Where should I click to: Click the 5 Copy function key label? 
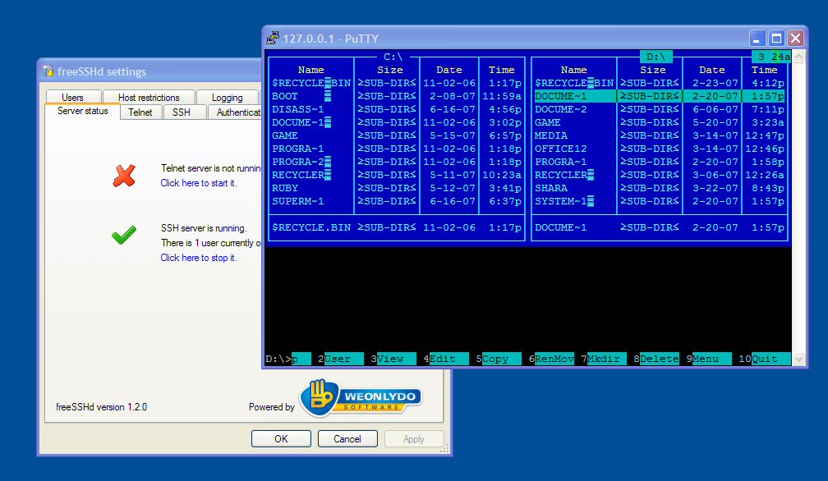point(499,360)
